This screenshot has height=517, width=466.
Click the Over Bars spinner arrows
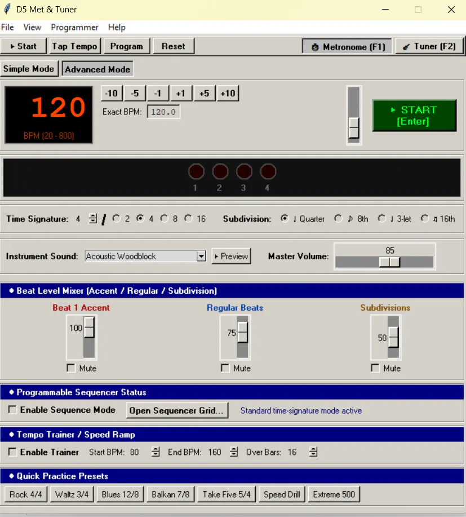coord(313,452)
